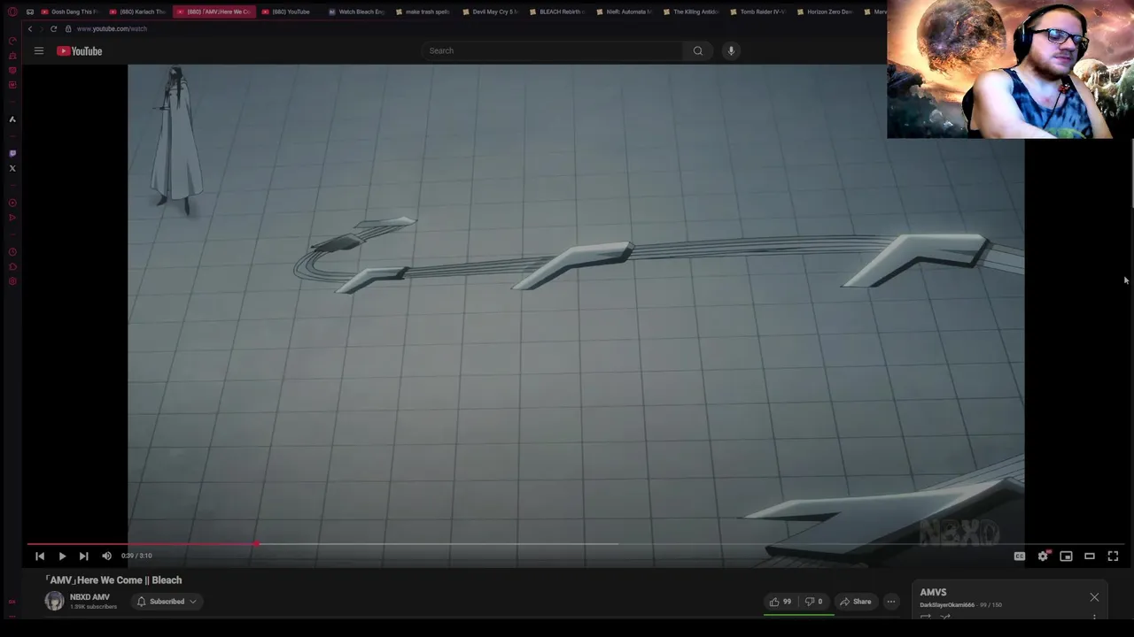The image size is (1134, 637).
Task: Open the YouTube guide hamburger menu
Action: tap(39, 51)
